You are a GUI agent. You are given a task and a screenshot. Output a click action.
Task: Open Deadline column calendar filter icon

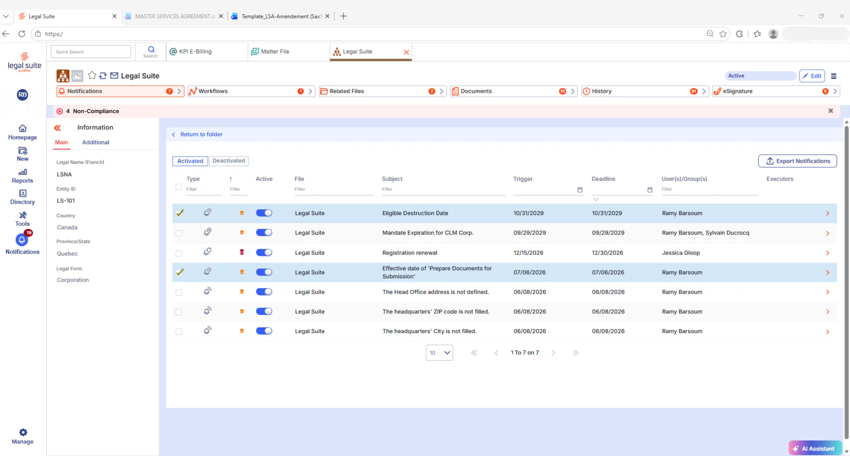coord(649,190)
